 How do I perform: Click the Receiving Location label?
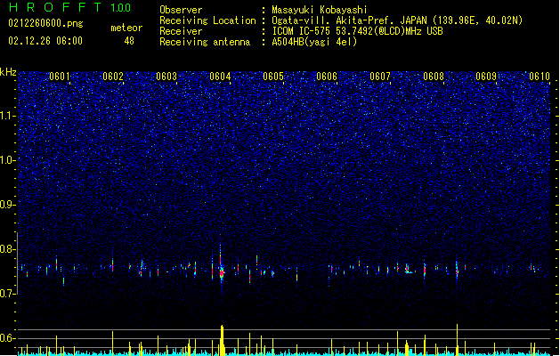(207, 20)
